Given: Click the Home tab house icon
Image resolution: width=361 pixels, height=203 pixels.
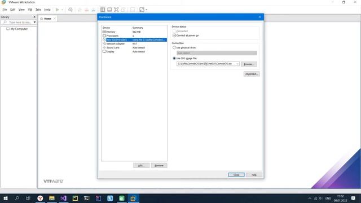Looking at the screenshot, I should point(42,19).
